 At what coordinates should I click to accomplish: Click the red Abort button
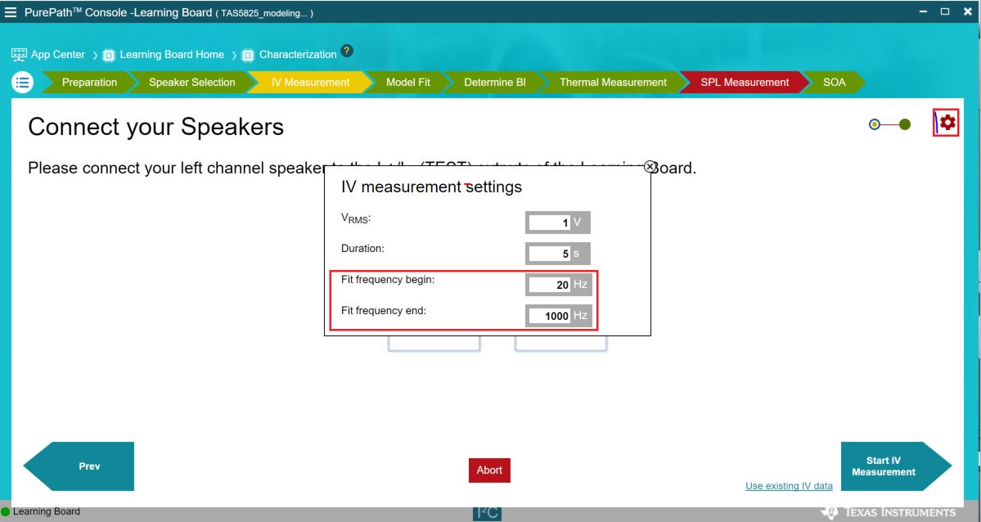click(489, 470)
